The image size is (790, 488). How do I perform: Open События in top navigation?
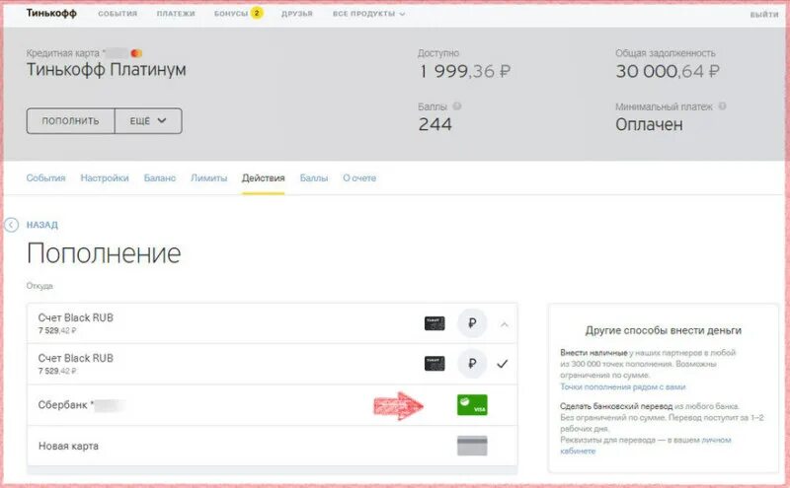[x=118, y=14]
